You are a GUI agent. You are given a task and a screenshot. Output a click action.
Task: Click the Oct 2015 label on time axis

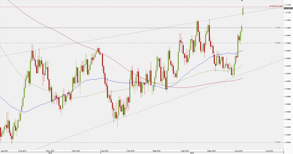(23, 151)
